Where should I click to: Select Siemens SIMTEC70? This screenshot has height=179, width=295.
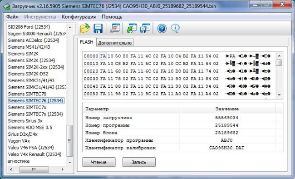pyautogui.click(x=27, y=94)
